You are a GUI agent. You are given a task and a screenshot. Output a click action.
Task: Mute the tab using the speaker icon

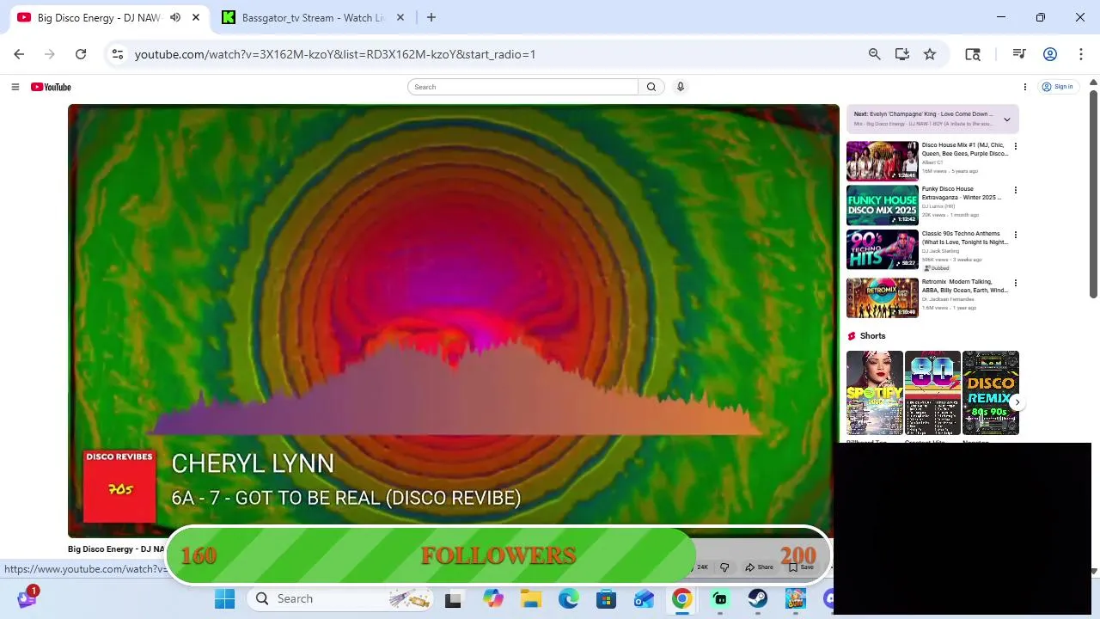(x=175, y=17)
